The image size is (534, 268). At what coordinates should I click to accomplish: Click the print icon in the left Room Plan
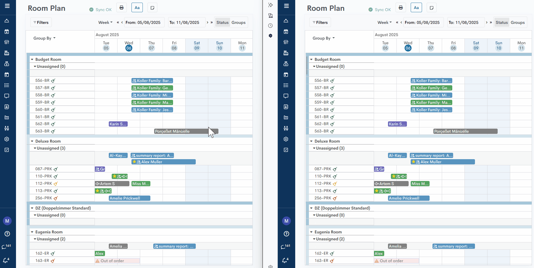tap(122, 8)
